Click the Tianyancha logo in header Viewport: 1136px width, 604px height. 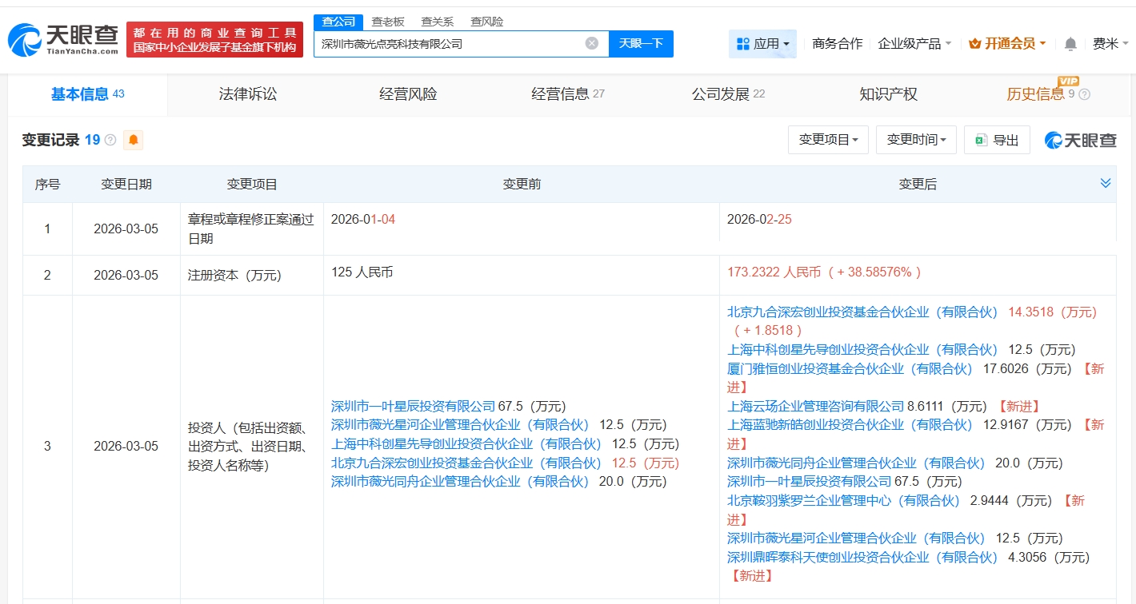64,40
